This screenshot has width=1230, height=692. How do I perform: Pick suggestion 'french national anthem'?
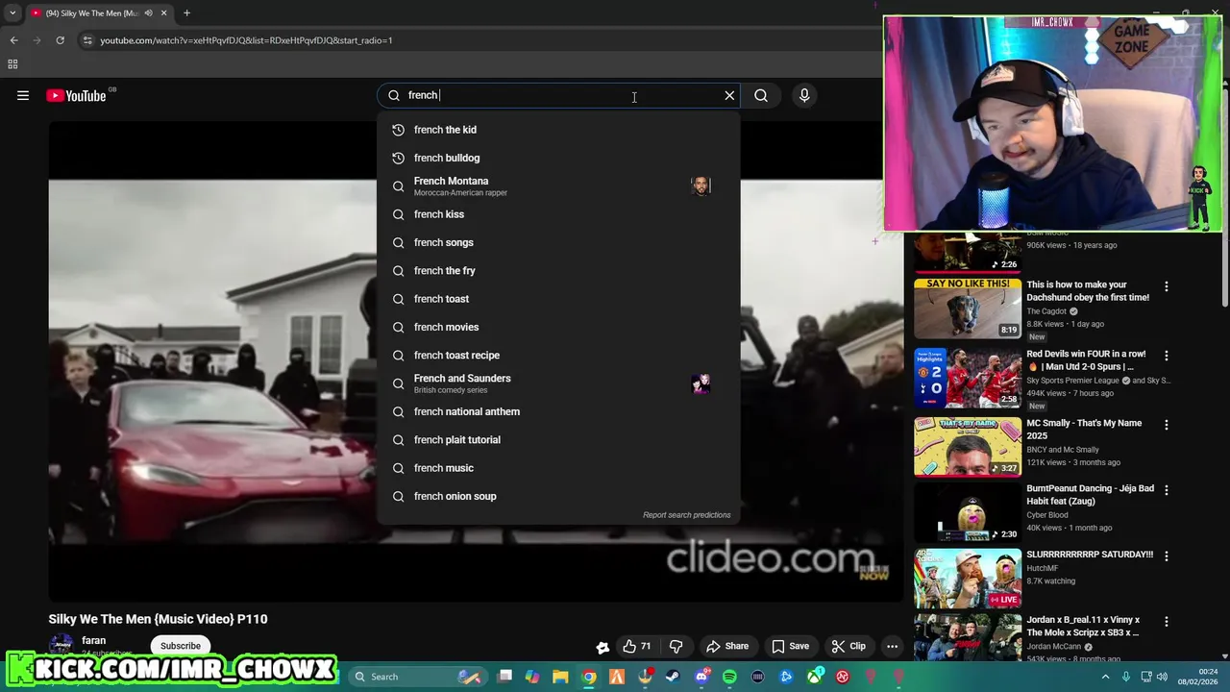pyautogui.click(x=559, y=411)
